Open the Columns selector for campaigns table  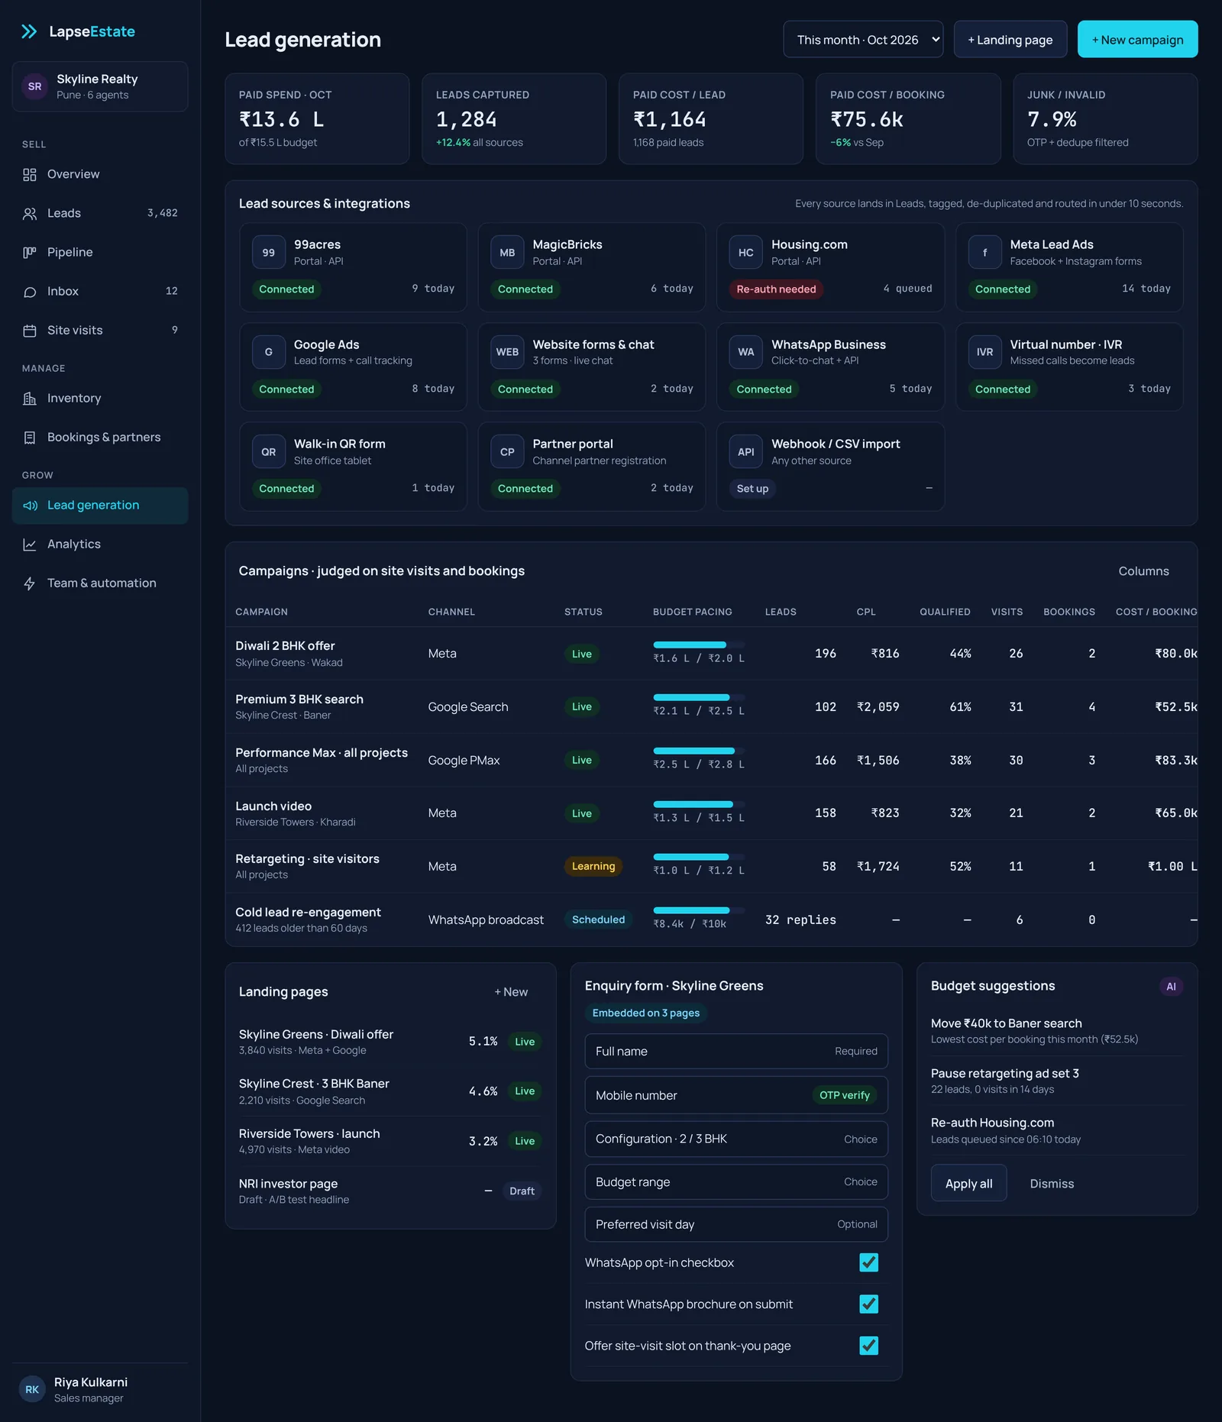[1143, 571]
